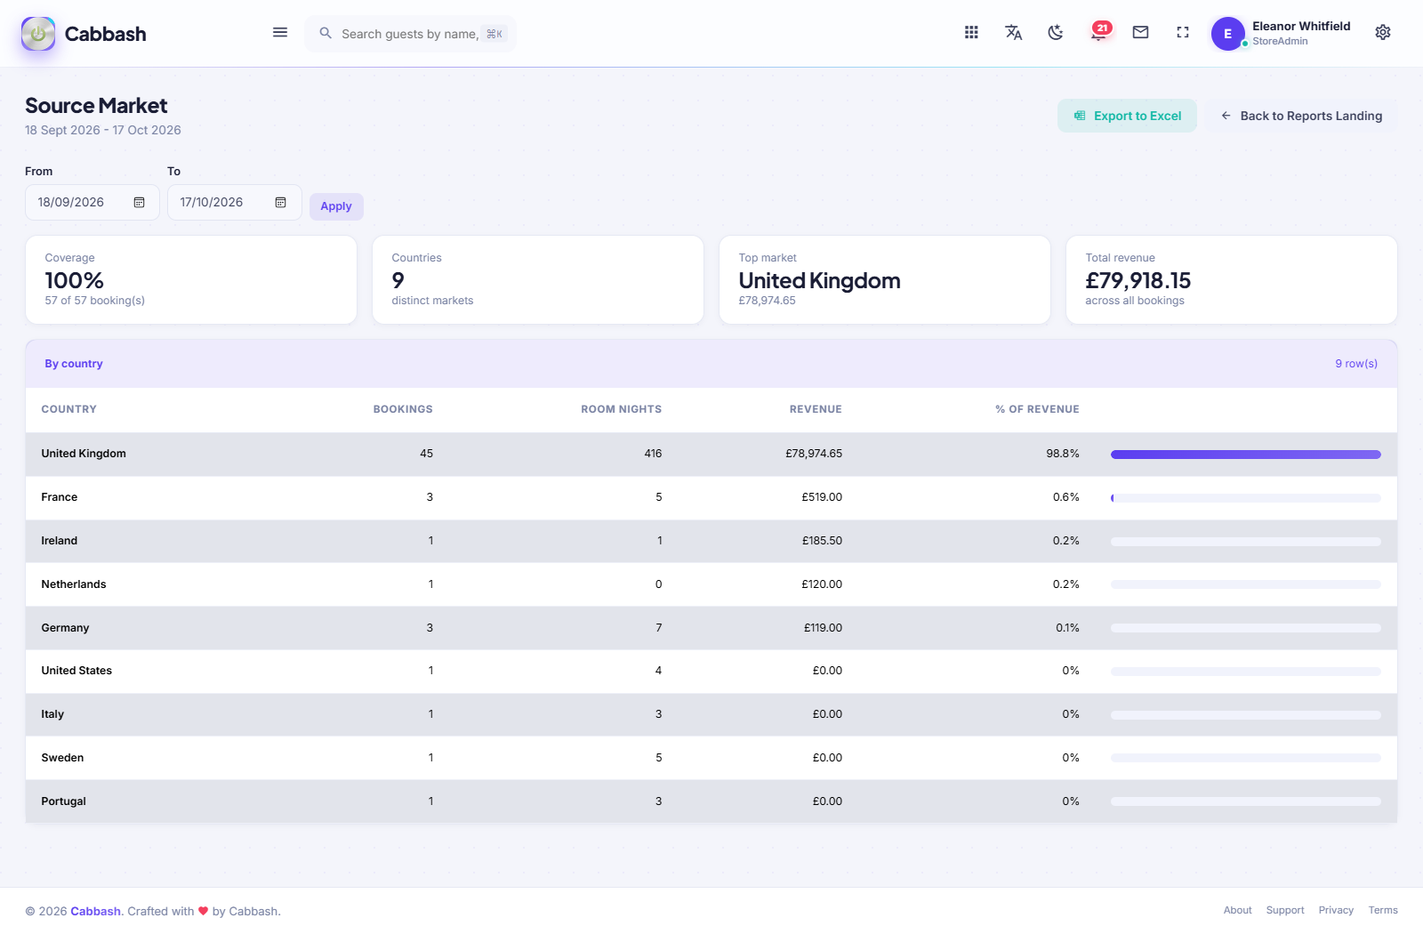The width and height of the screenshot is (1423, 934).
Task: Open settings gear icon
Action: [x=1383, y=32]
